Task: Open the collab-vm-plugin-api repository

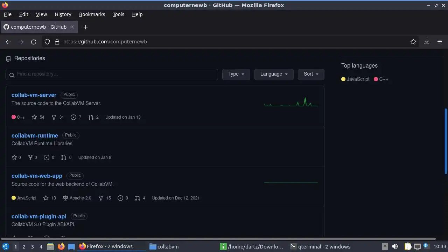Action: (x=39, y=216)
